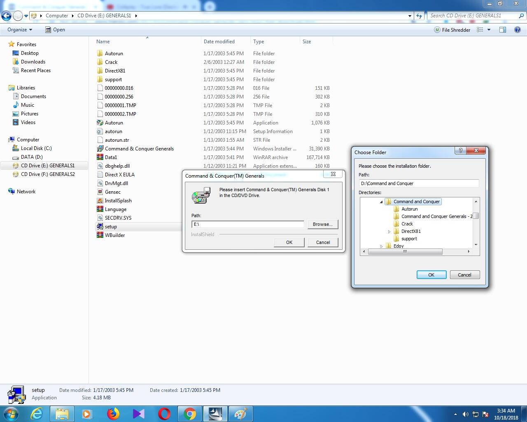
Task: Click OK in the Choose Folder dialog
Action: (431, 275)
